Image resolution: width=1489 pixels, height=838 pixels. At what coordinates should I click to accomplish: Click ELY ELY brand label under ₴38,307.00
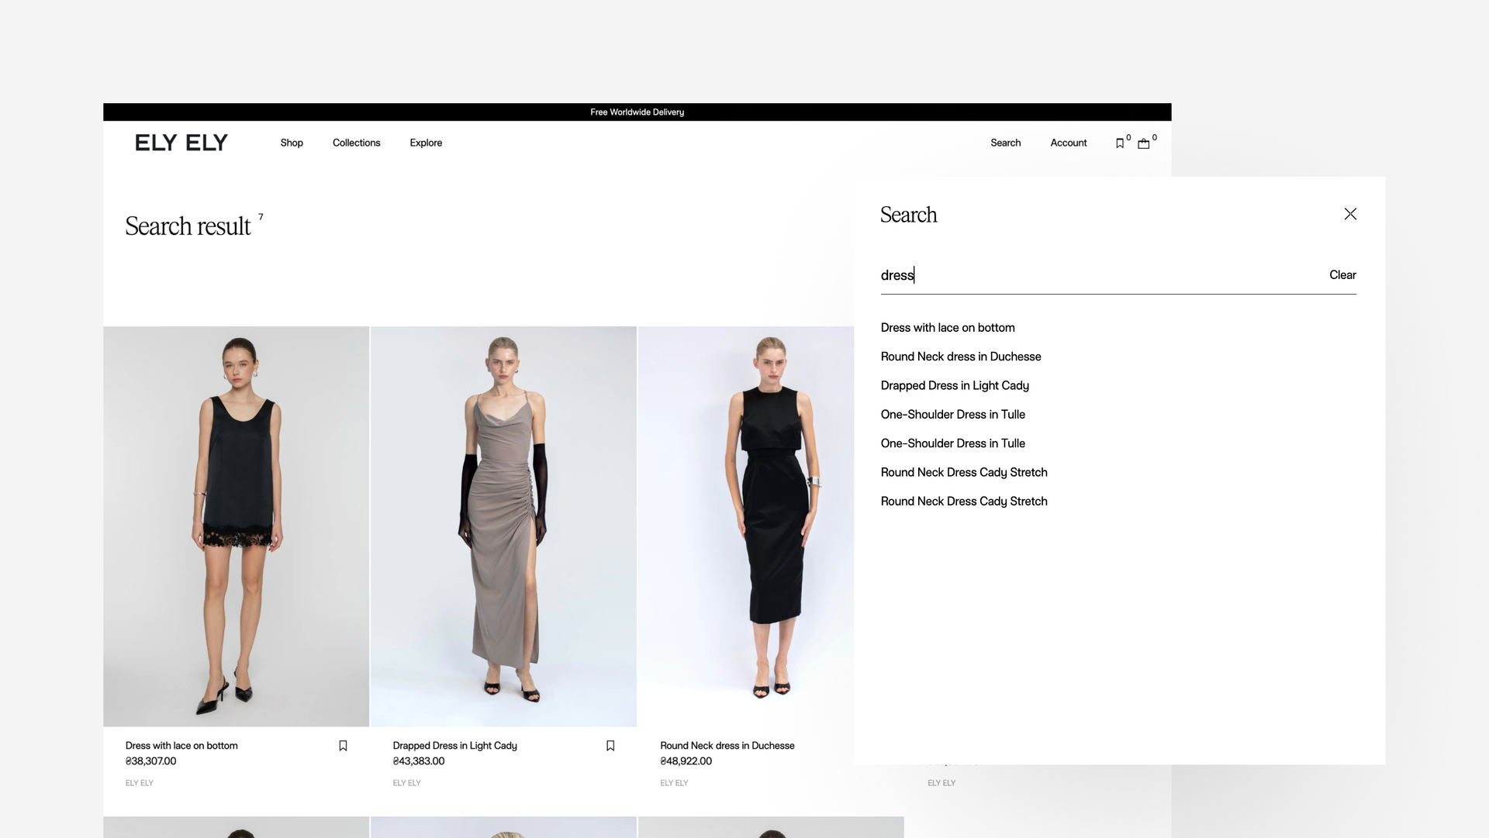click(140, 783)
